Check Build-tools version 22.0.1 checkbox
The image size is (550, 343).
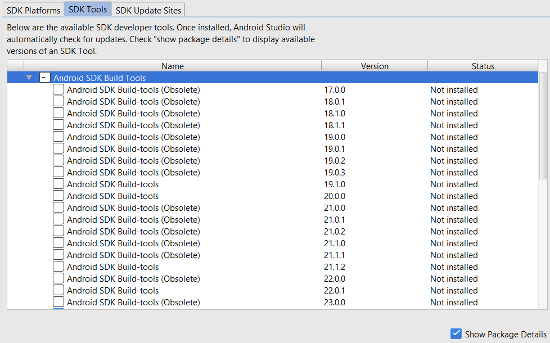click(x=58, y=290)
